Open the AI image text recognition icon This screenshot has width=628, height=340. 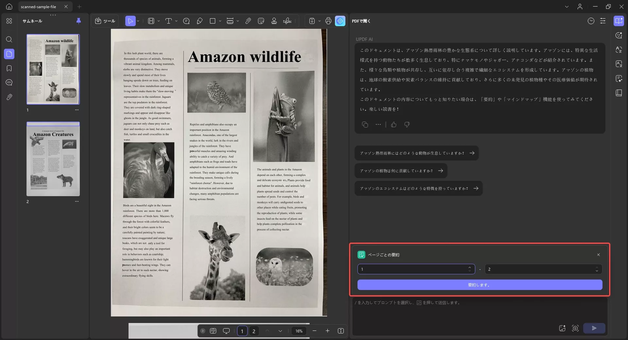point(619,64)
